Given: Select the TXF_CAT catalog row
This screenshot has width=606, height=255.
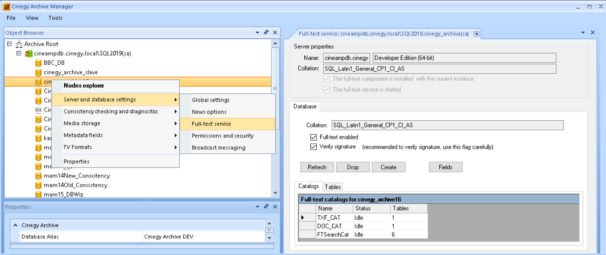Looking at the screenshot, I should pyautogui.click(x=363, y=217).
